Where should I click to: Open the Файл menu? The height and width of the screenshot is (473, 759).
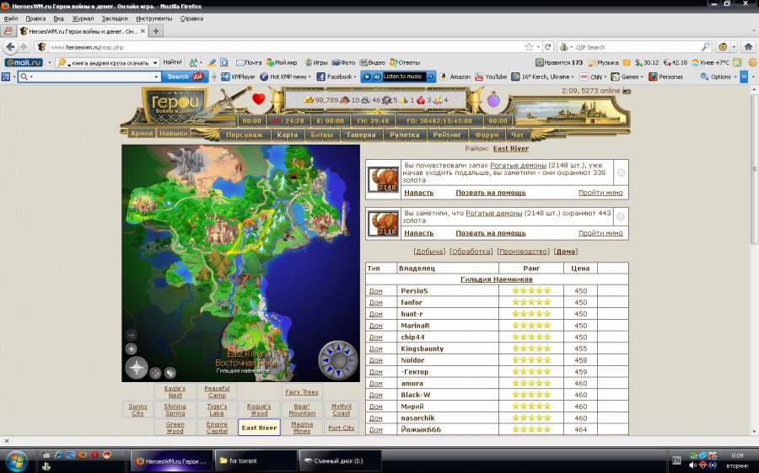[11, 19]
